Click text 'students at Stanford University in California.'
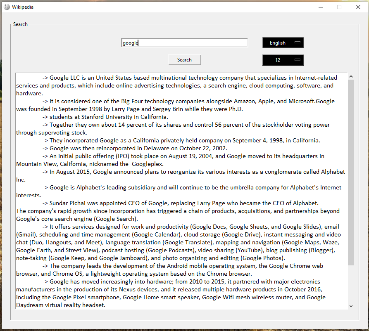 tap(109, 117)
